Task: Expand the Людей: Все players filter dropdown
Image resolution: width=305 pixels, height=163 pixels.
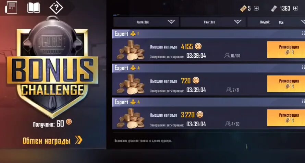Action: click(276, 22)
